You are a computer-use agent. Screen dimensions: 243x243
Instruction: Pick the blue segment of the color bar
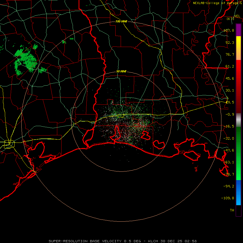point(238,193)
